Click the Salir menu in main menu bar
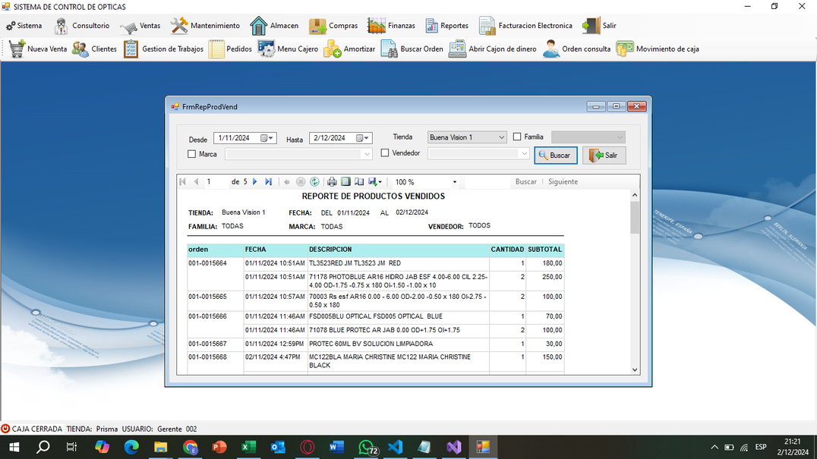The image size is (817, 459). 599,26
